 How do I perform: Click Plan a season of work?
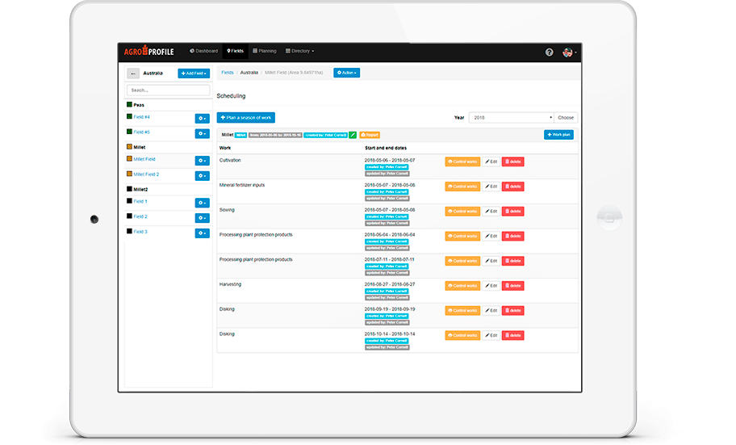click(x=246, y=118)
